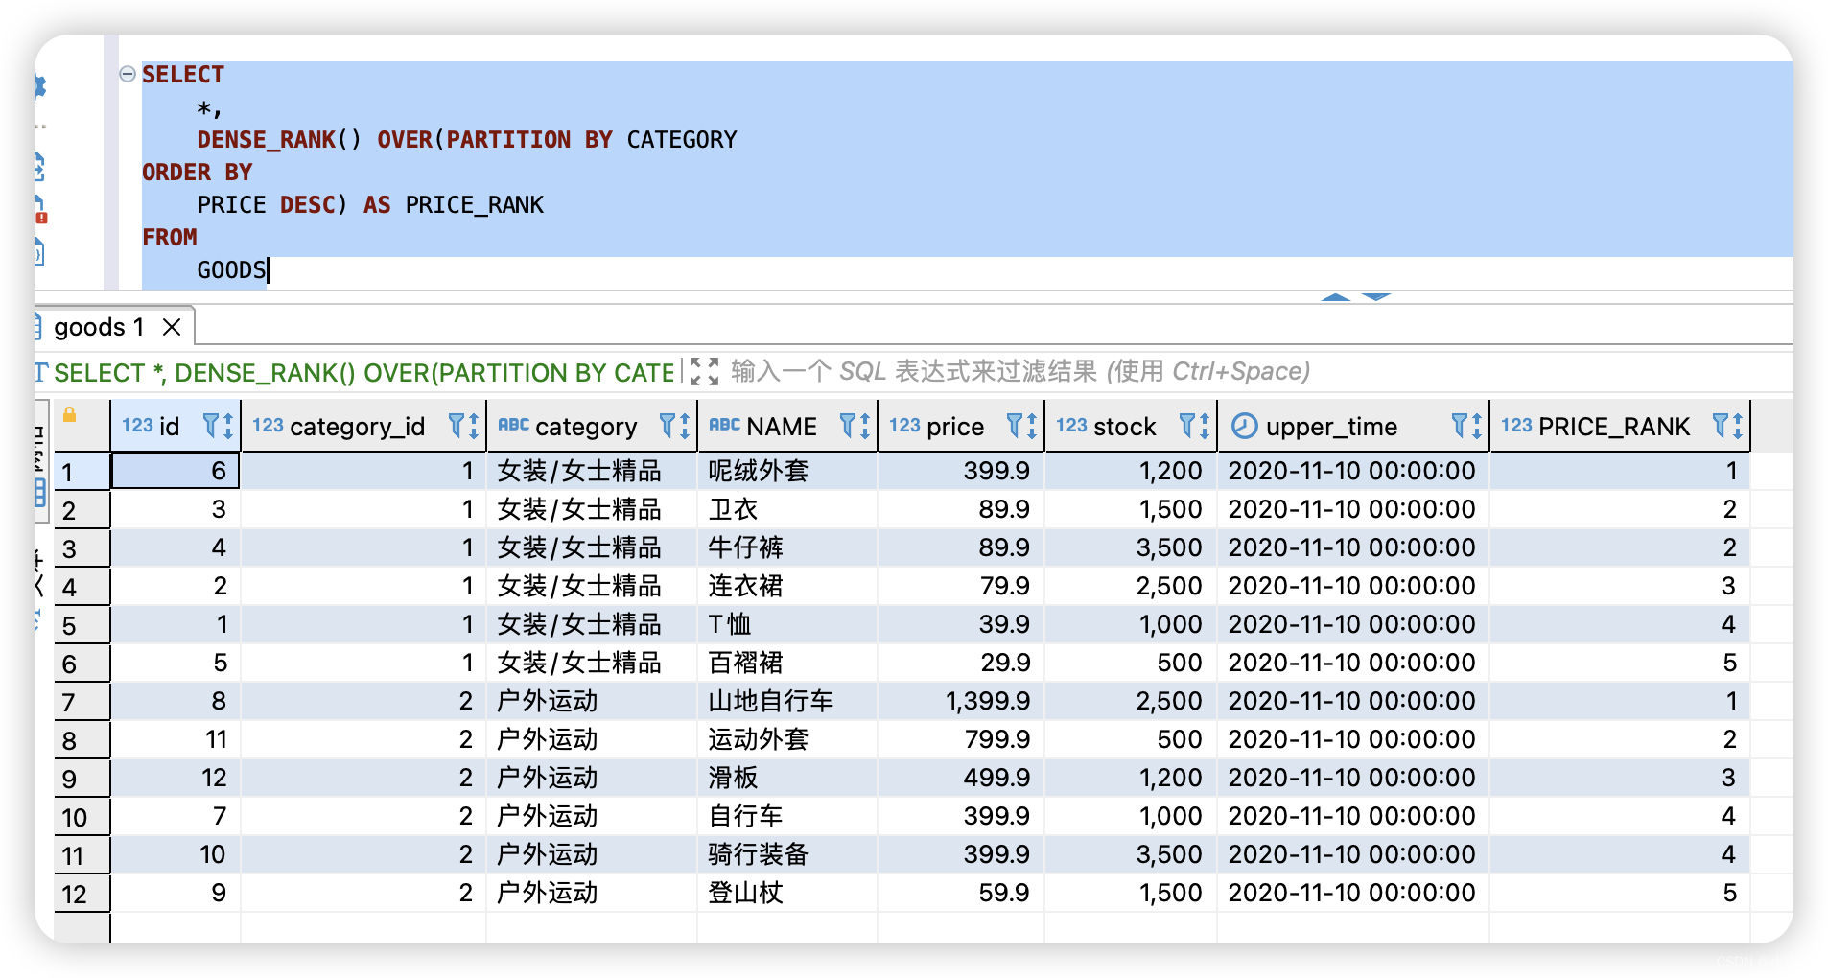1828x978 pixels.
Task: Click the cell containing 卫衣
Action: 786,509
